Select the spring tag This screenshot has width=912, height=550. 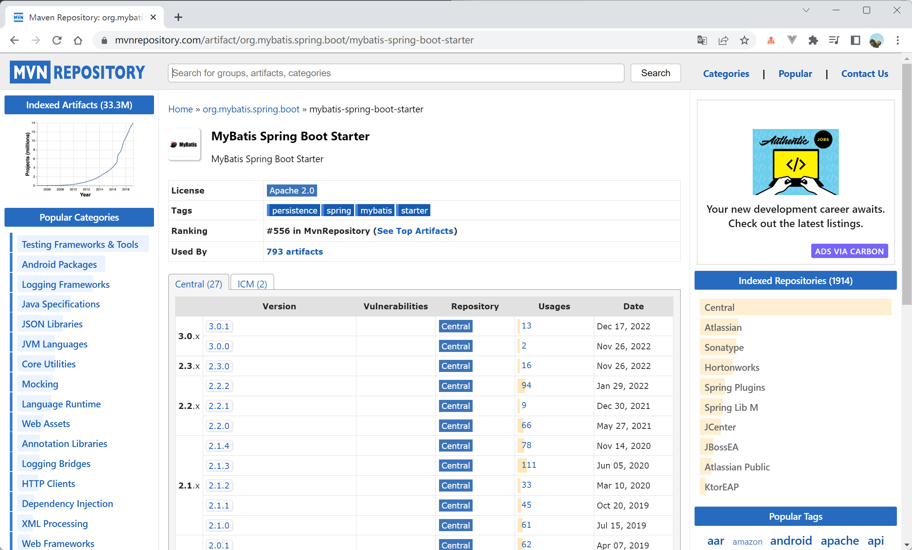point(338,210)
